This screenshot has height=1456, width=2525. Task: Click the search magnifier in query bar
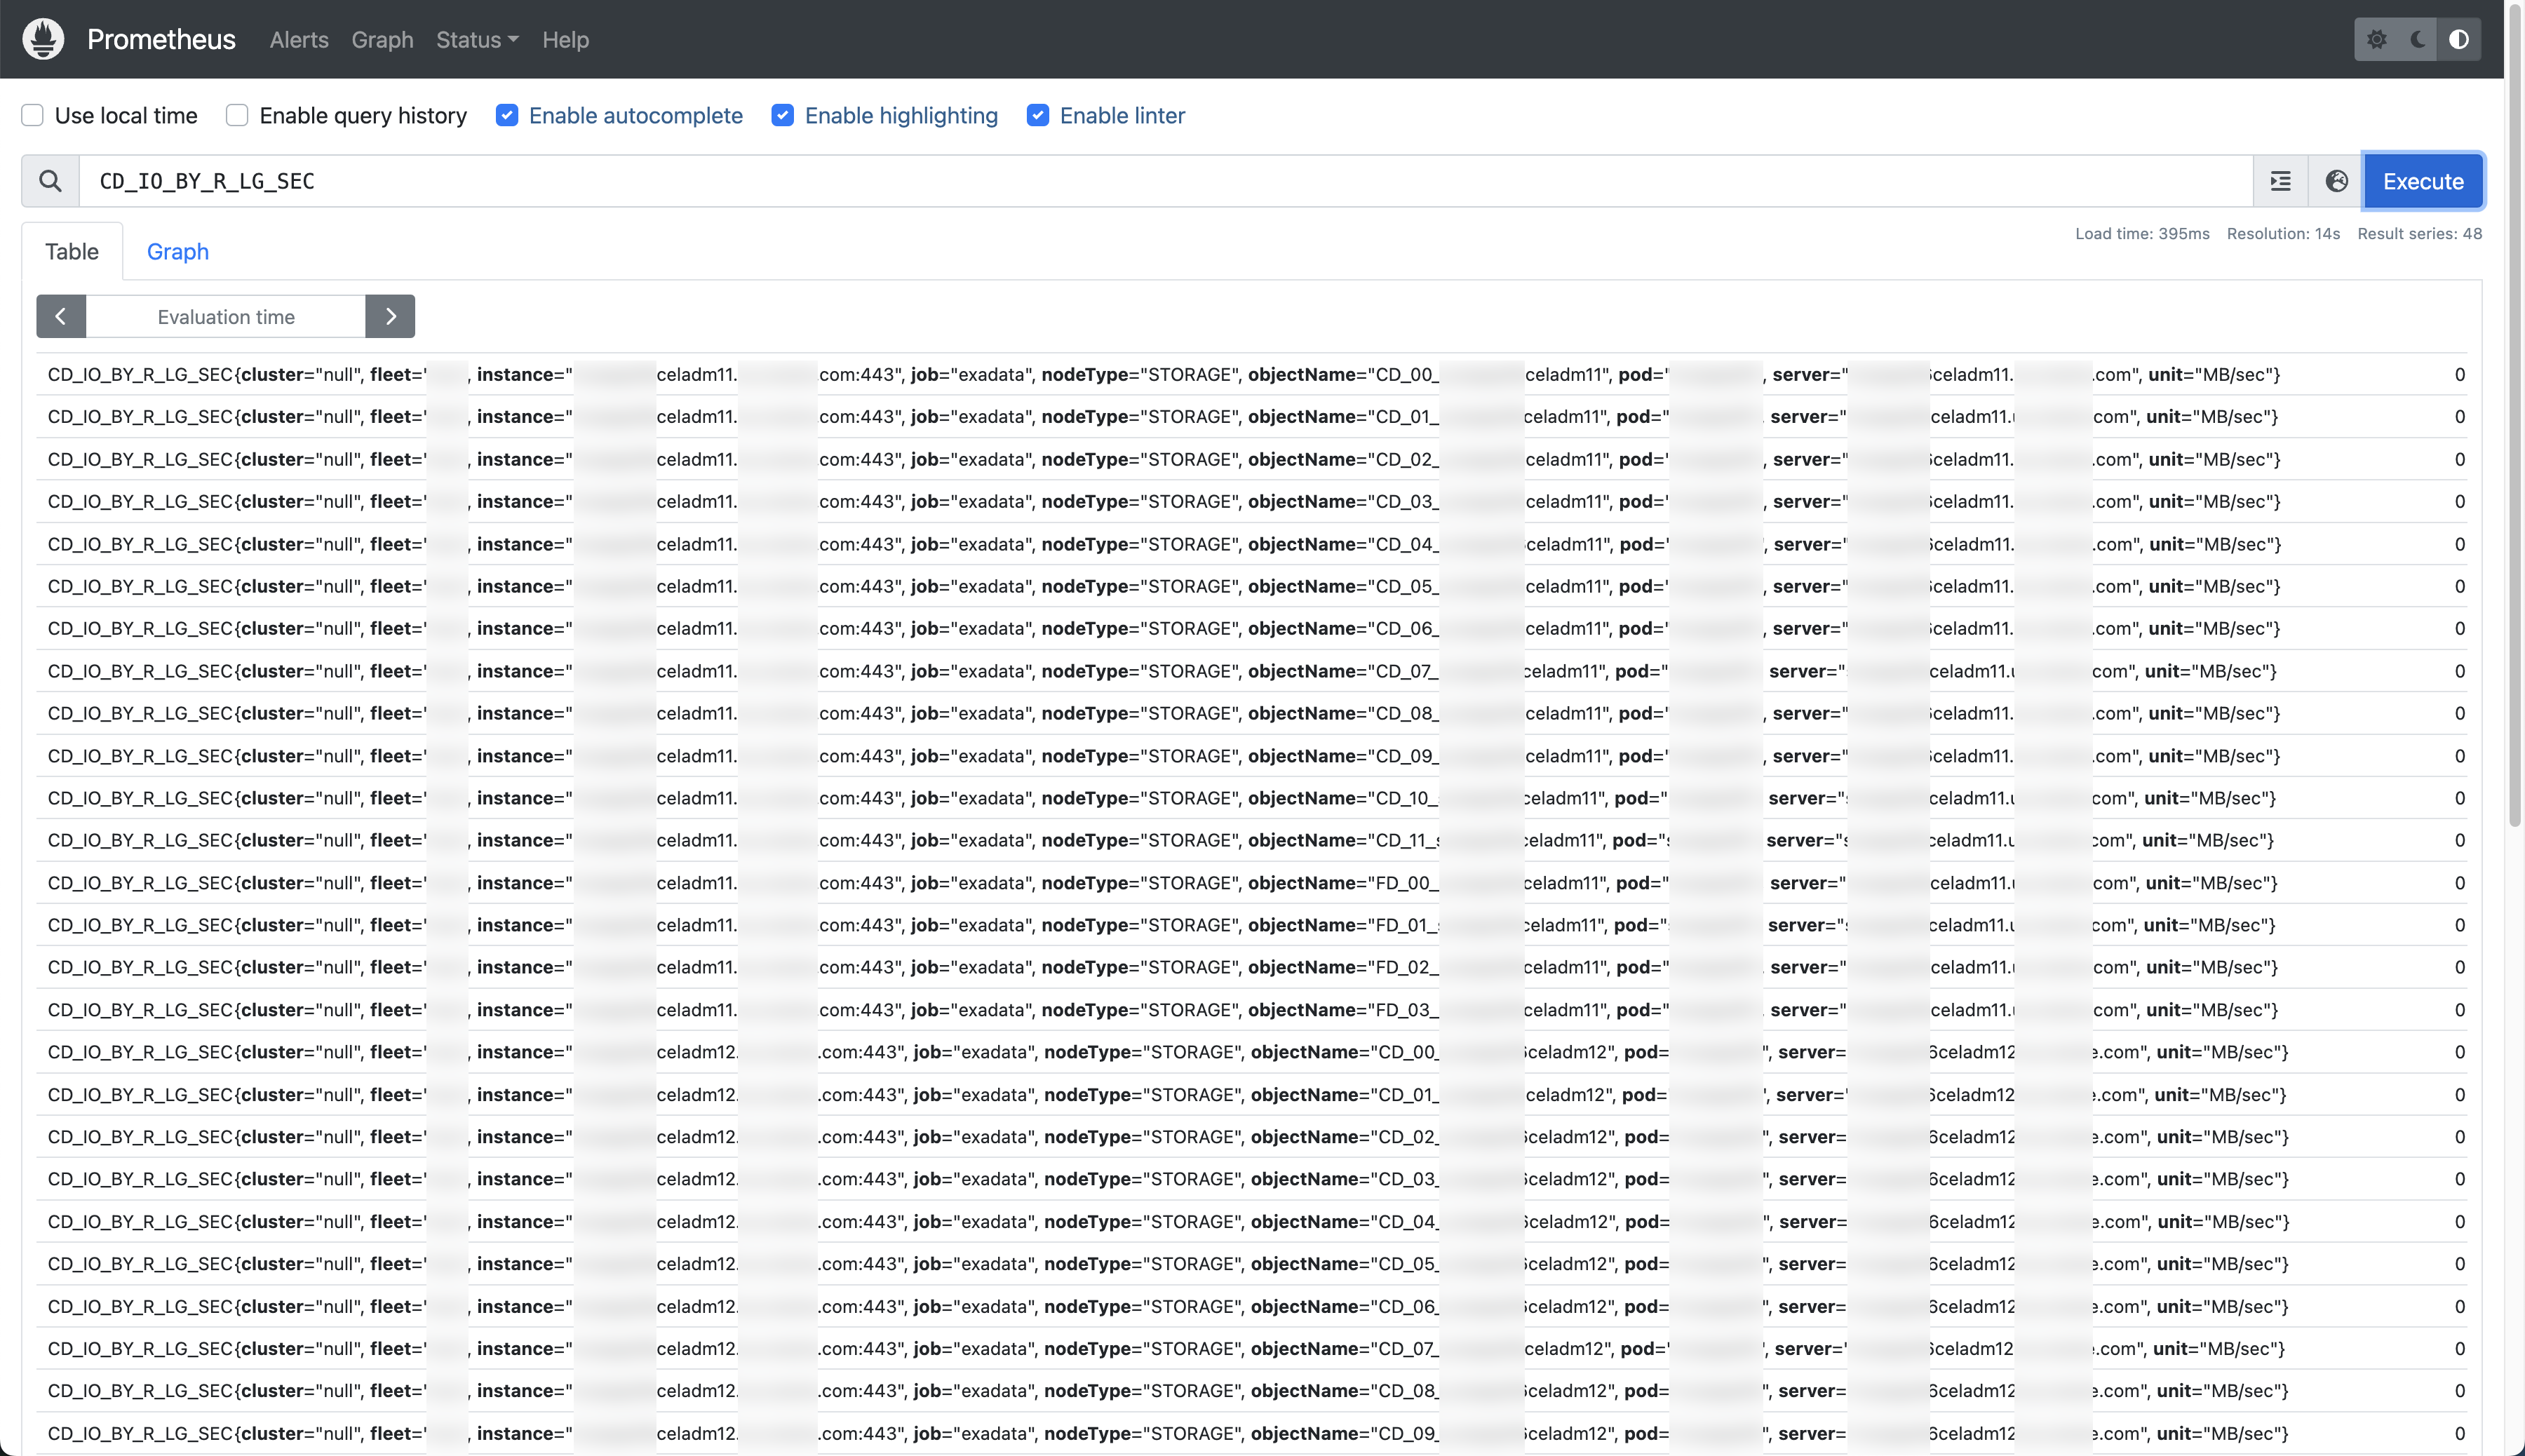[x=49, y=181]
